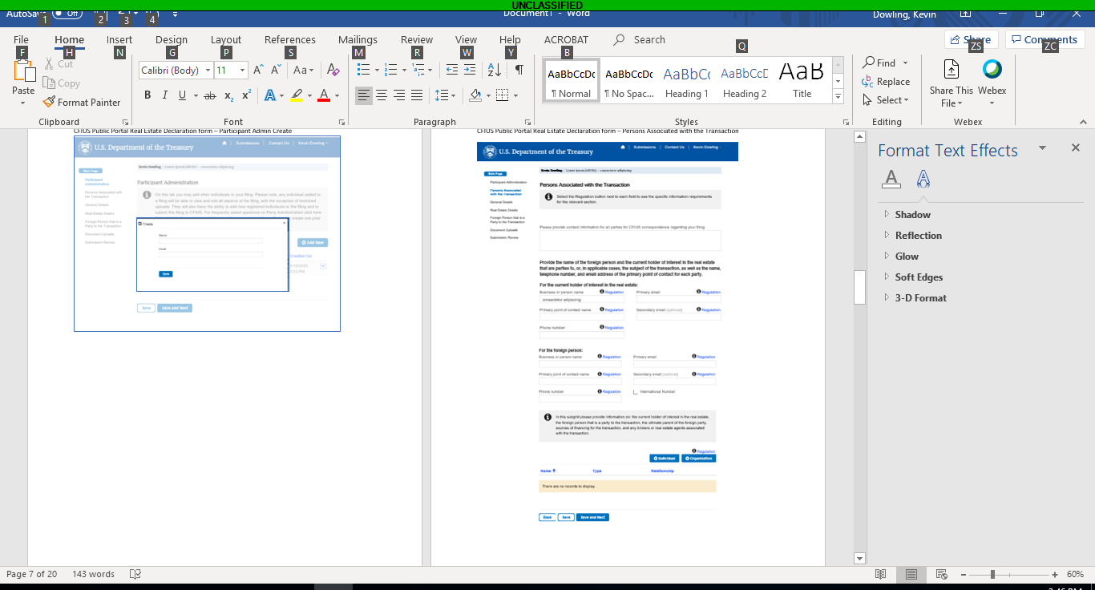Apply the Title style

pyautogui.click(x=802, y=80)
